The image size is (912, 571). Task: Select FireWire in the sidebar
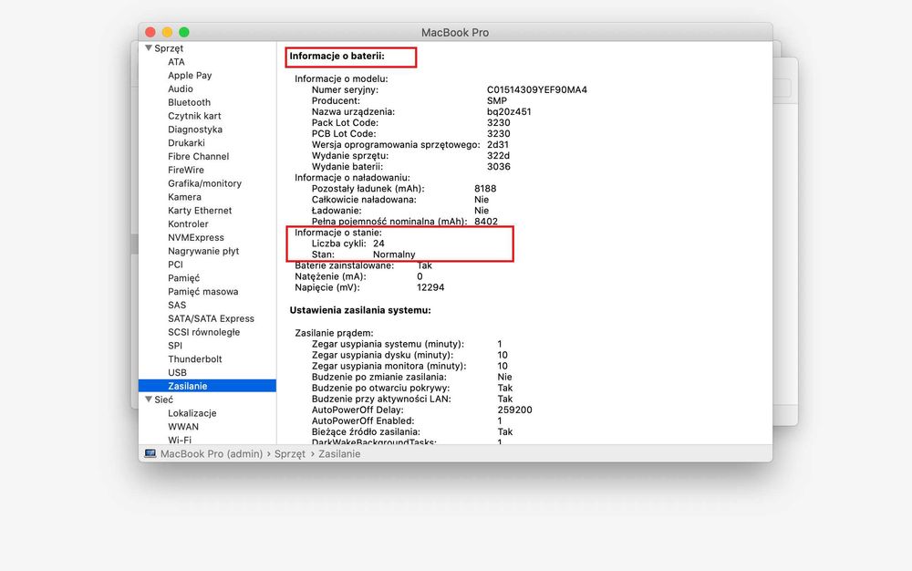(185, 170)
